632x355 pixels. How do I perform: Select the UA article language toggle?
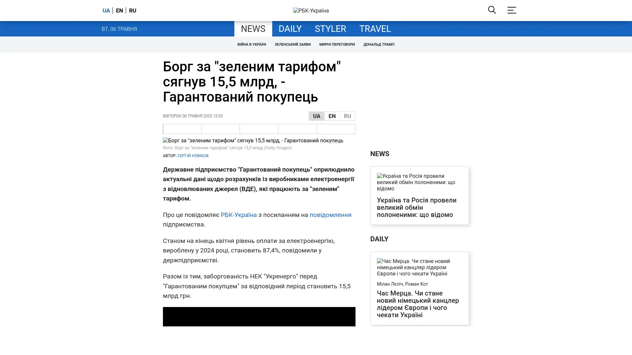[316, 116]
